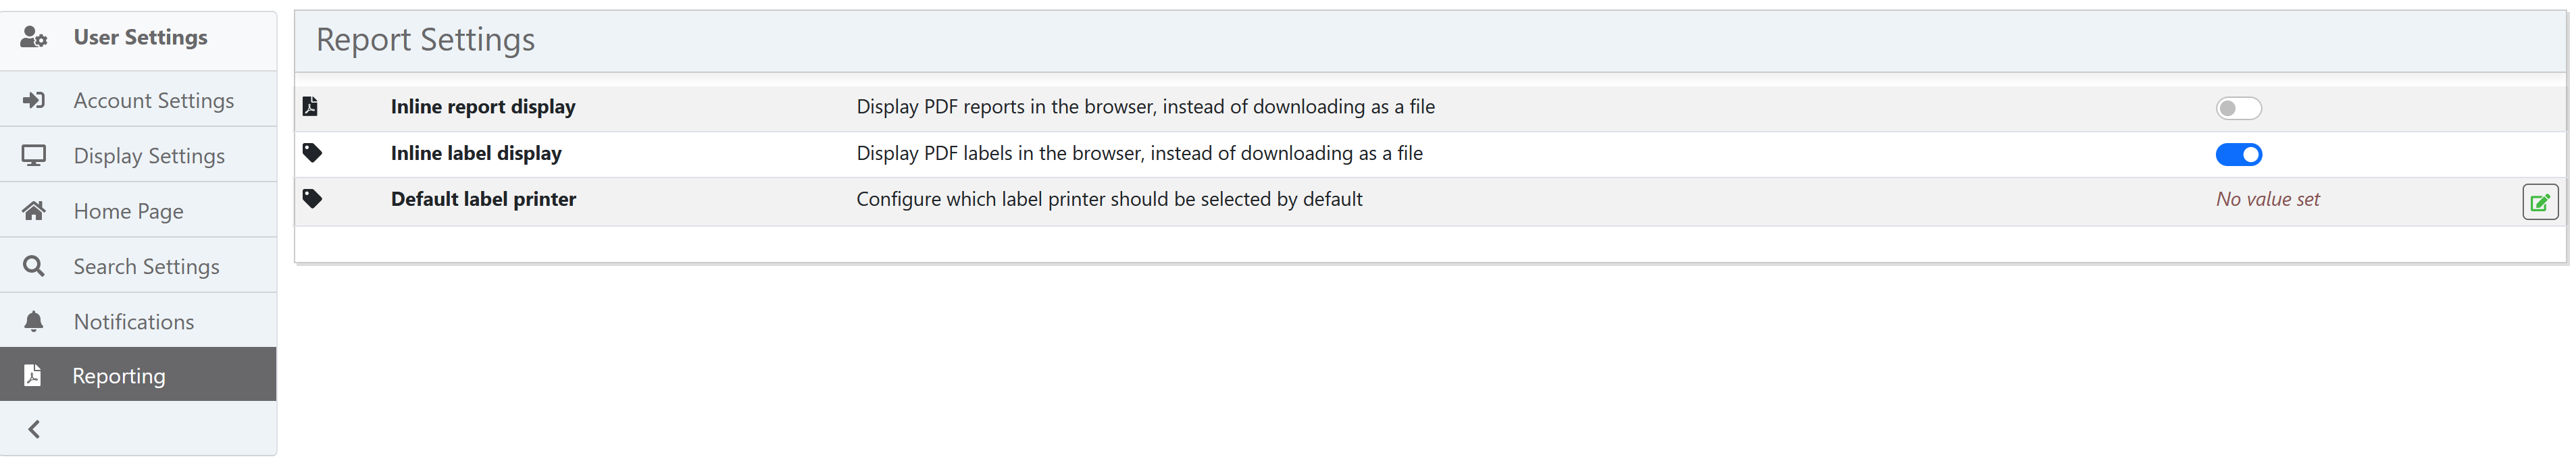Click the tag icon beside Default label printer
Image resolution: width=2576 pixels, height=461 pixels.
pos(313,199)
